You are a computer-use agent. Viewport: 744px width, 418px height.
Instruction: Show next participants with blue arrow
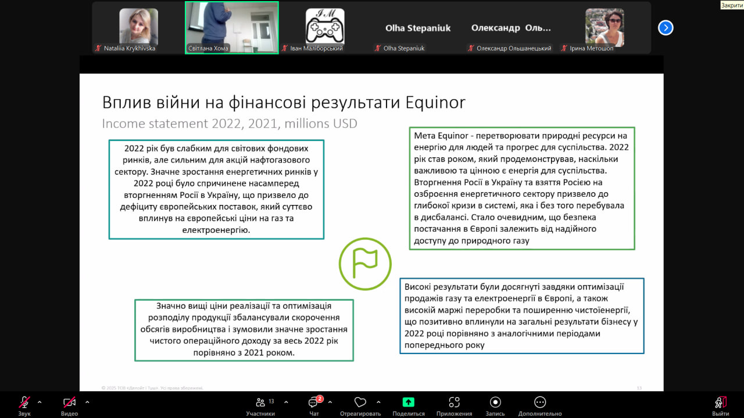coord(666,27)
